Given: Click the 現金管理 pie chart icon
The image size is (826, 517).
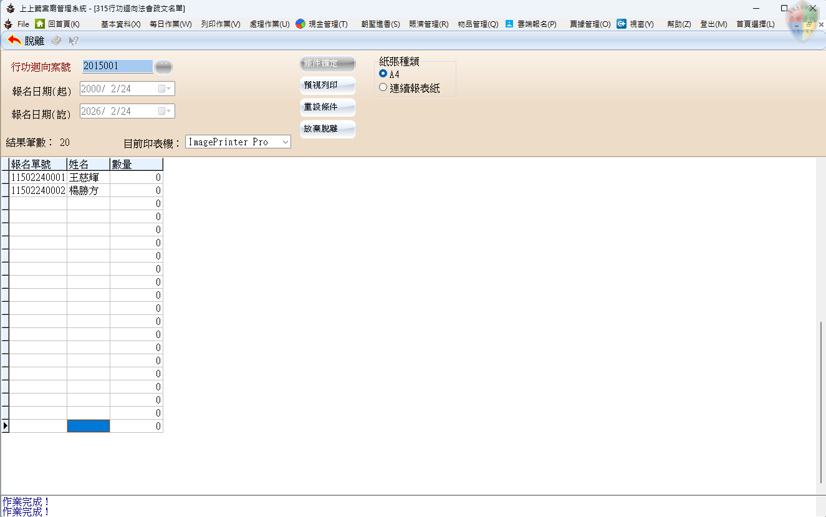Looking at the screenshot, I should (x=300, y=24).
